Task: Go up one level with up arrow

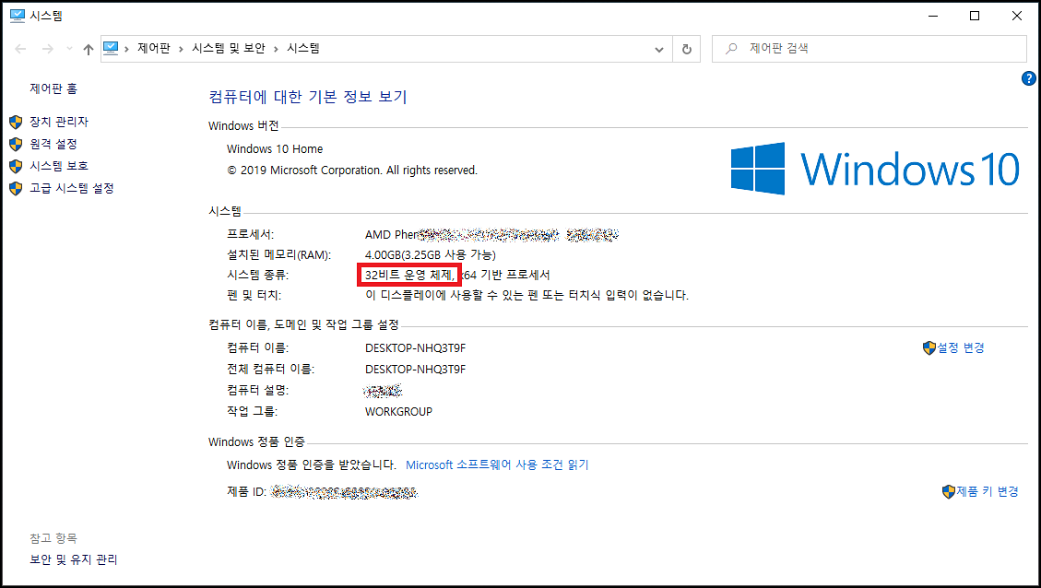Action: [89, 49]
